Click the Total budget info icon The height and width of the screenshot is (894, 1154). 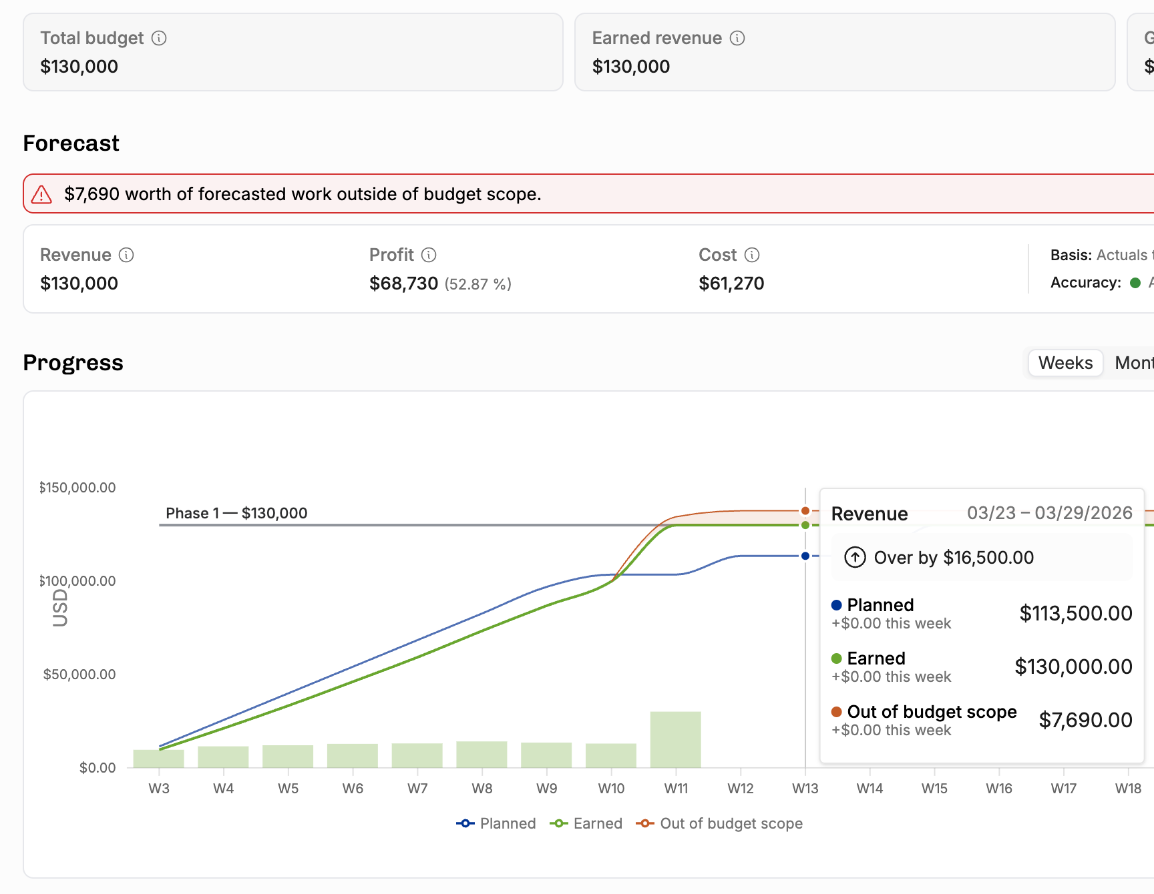[x=159, y=38]
